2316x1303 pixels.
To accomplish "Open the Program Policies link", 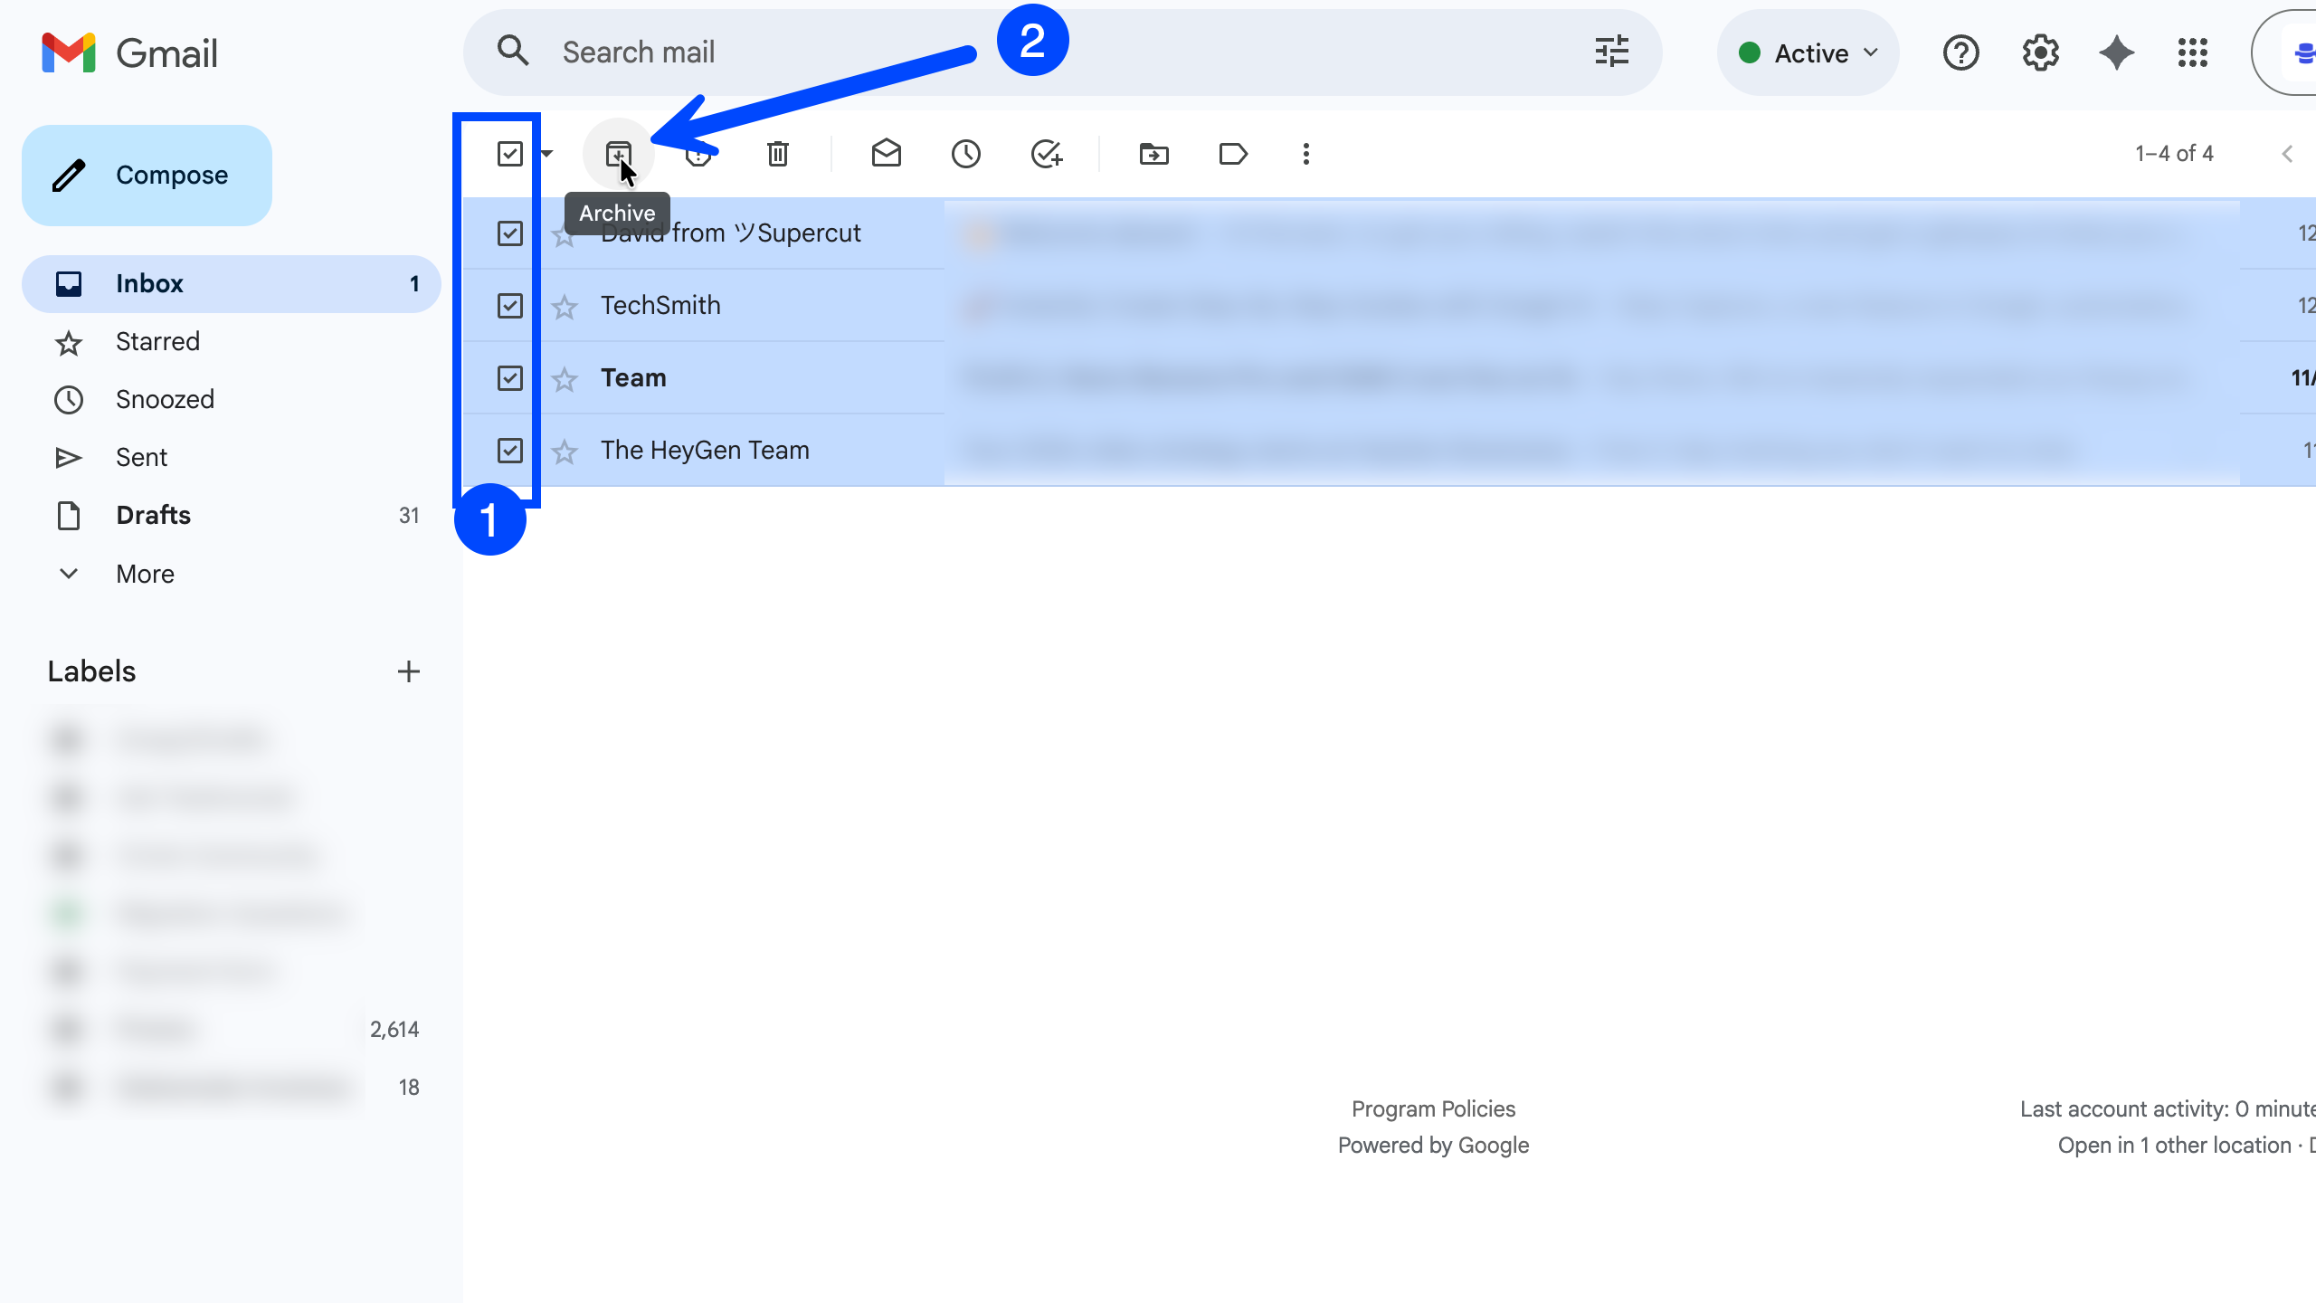I will click(1433, 1108).
